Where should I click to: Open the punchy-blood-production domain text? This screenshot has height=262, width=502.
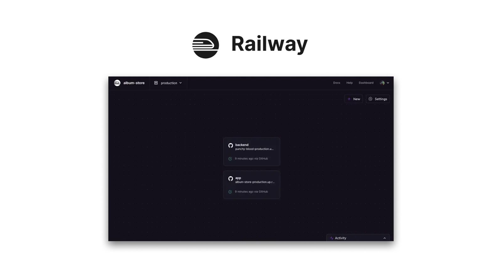point(254,149)
